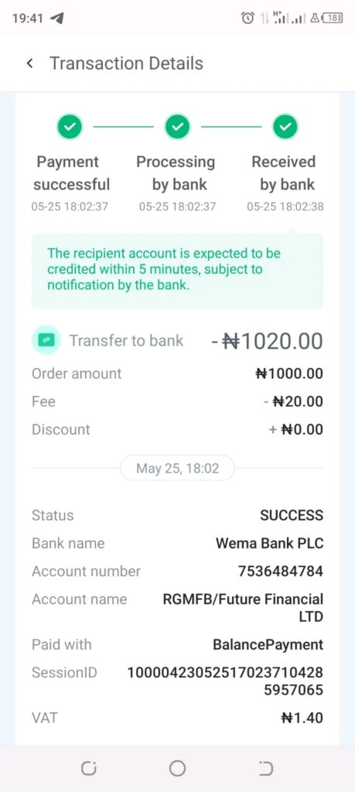Tap the Transfer to bank swap icon
Image resolution: width=355 pixels, height=792 pixels.
[x=46, y=340]
